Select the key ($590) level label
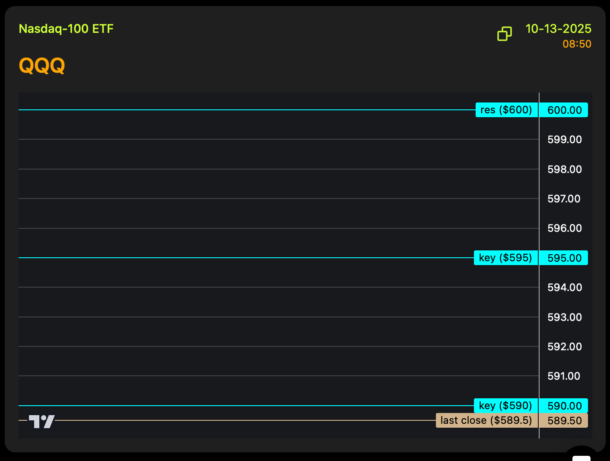Viewport: 610px width, 461px height. (x=505, y=406)
